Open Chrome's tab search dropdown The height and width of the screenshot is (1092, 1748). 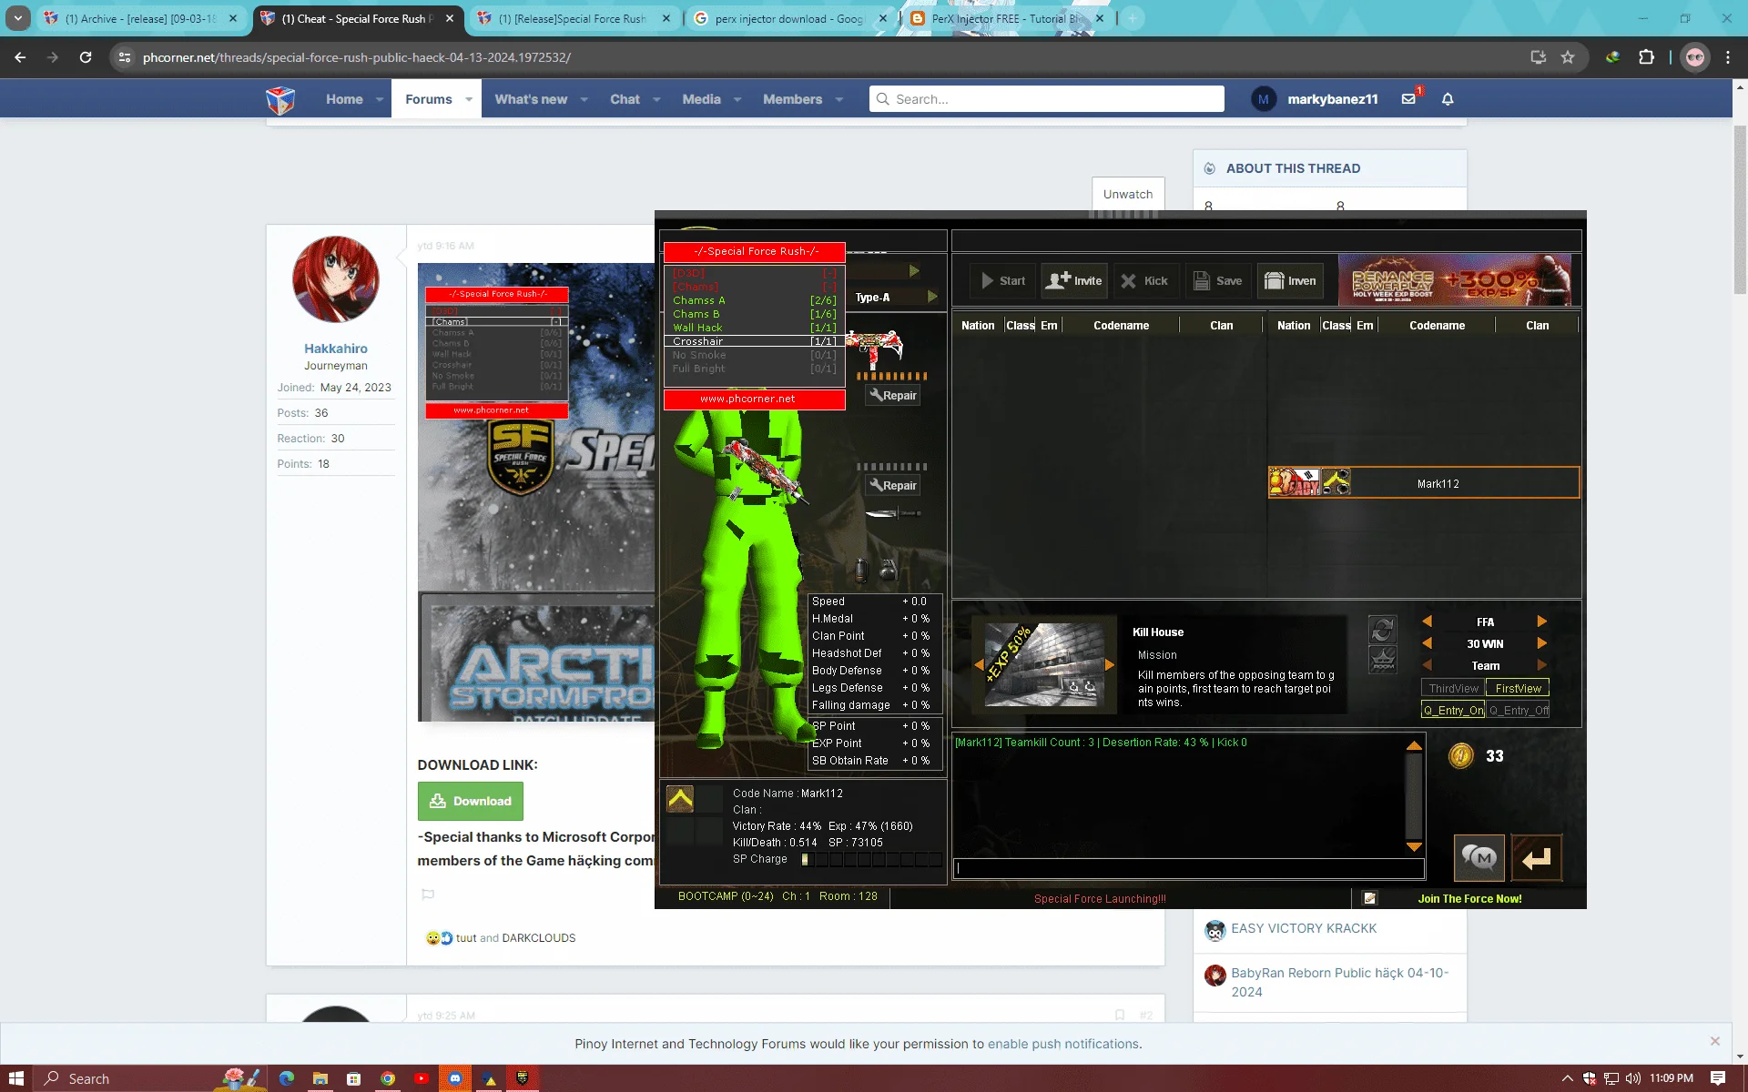pos(18,18)
